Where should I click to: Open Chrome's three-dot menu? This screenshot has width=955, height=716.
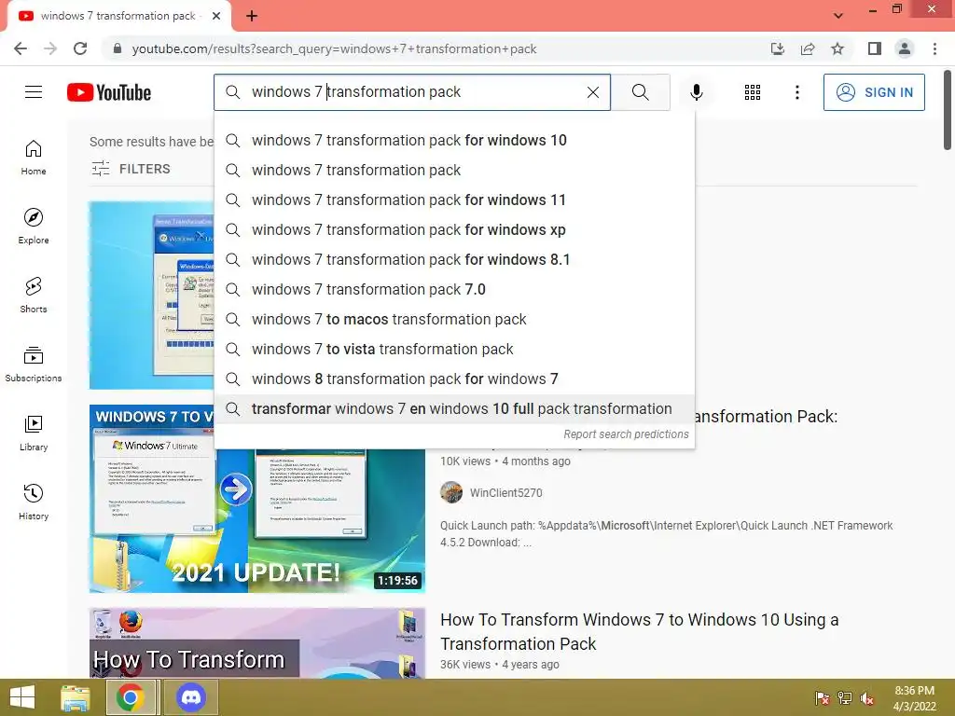coord(934,48)
